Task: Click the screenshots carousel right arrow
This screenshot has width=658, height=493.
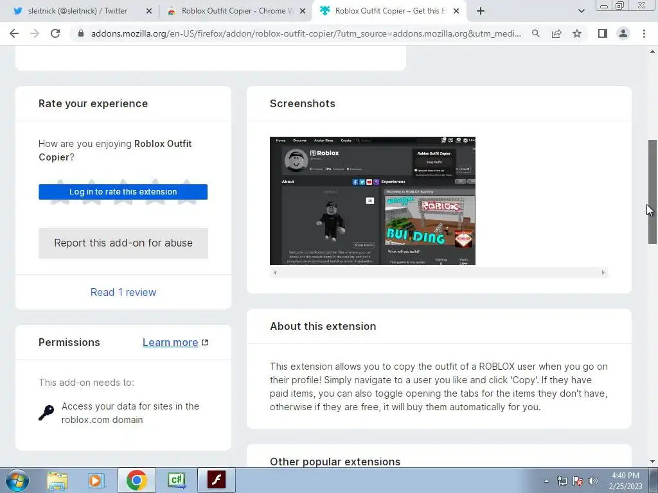Action: tap(603, 272)
